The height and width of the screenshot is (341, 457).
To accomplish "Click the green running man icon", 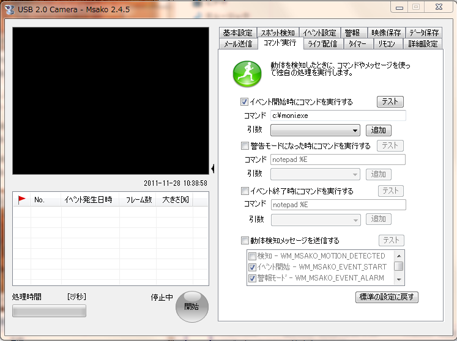I will pyautogui.click(x=247, y=74).
